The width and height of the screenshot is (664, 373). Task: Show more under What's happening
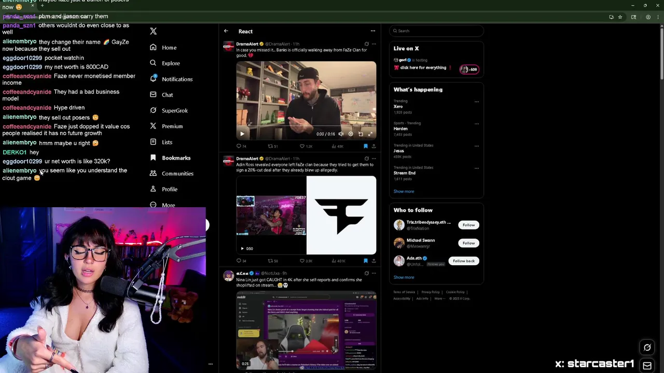tap(404, 192)
